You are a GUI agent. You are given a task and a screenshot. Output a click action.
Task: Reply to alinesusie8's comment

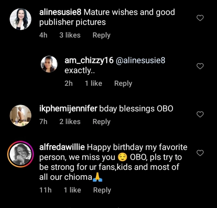coord(101,35)
